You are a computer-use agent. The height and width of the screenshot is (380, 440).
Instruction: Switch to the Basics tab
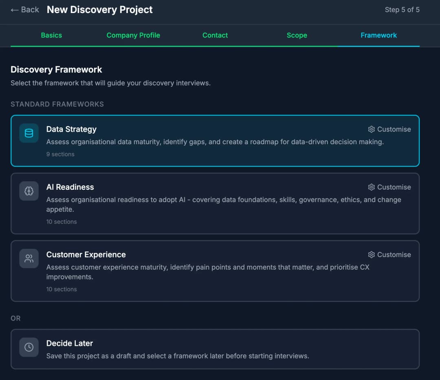(x=51, y=35)
